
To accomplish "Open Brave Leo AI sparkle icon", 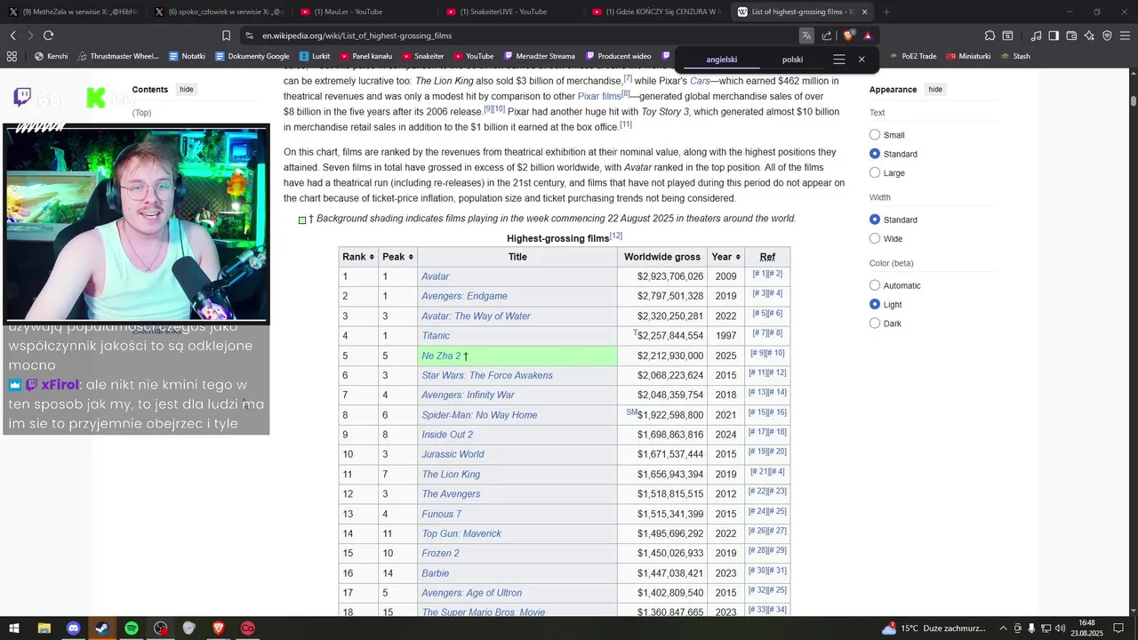I will tap(1089, 36).
